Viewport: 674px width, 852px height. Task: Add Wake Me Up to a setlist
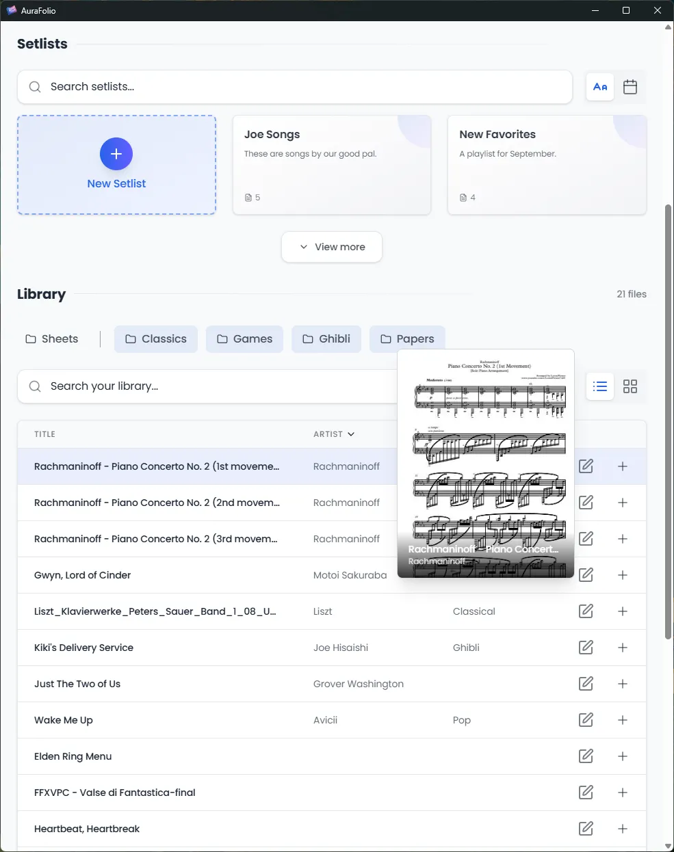coord(623,720)
